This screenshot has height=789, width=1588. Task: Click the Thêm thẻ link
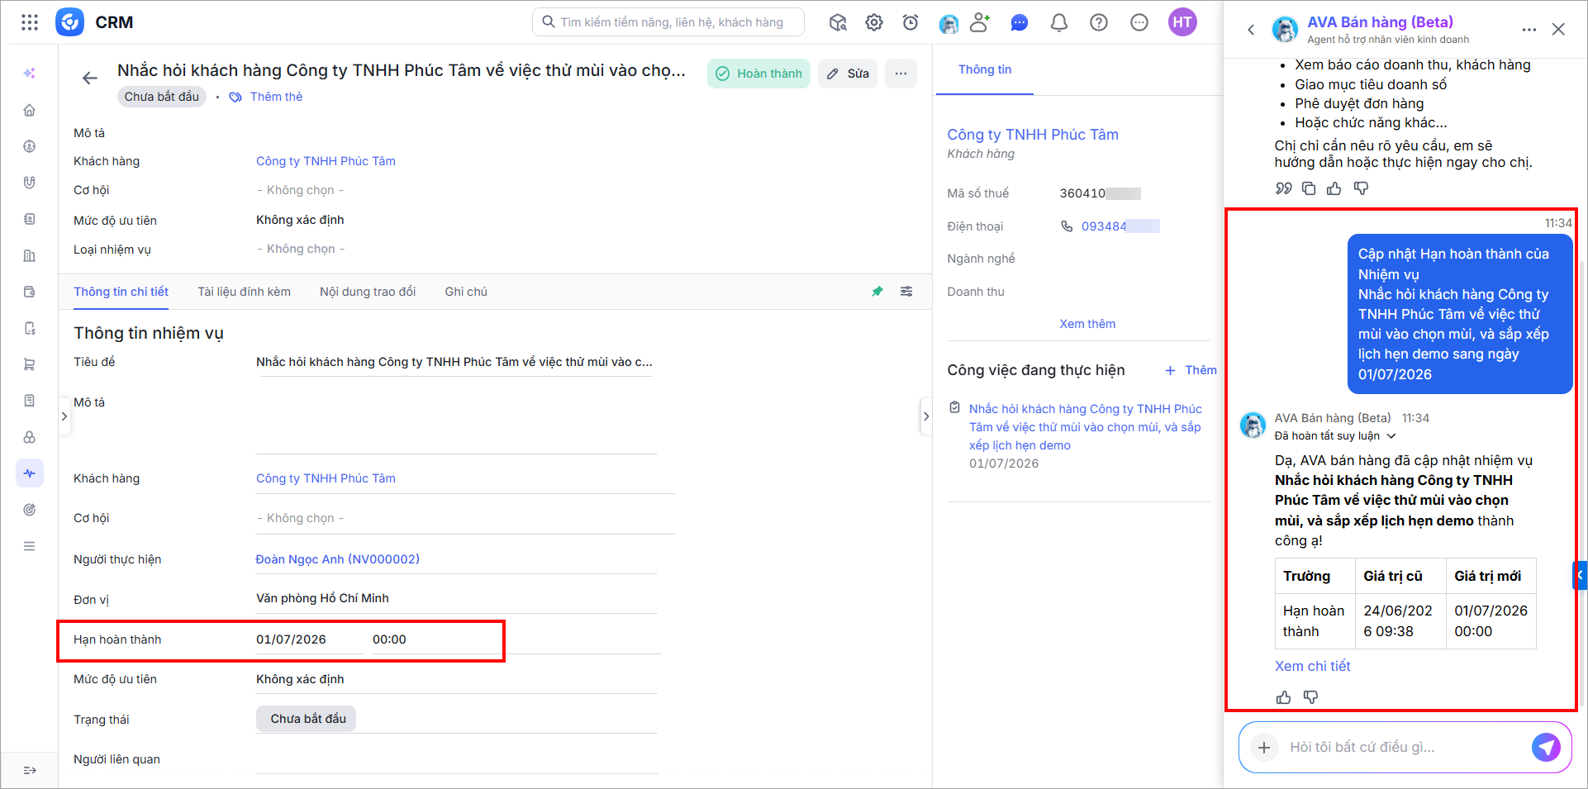tap(276, 97)
